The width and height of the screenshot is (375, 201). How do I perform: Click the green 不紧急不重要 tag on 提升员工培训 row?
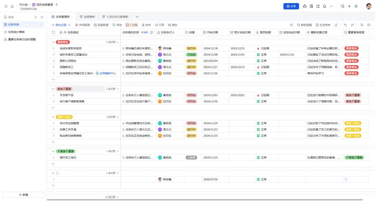pyautogui.click(x=354, y=158)
